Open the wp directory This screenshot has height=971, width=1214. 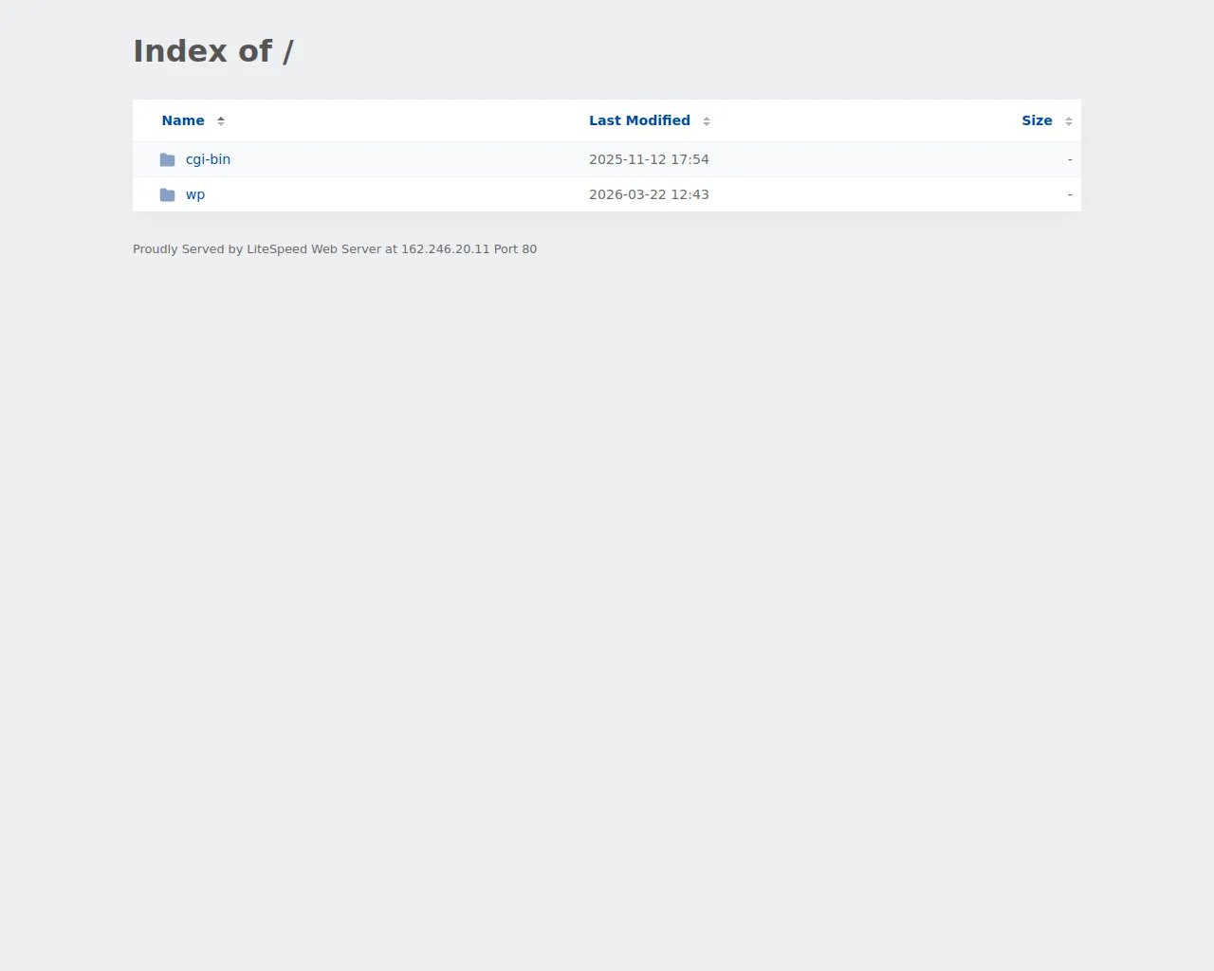point(195,193)
